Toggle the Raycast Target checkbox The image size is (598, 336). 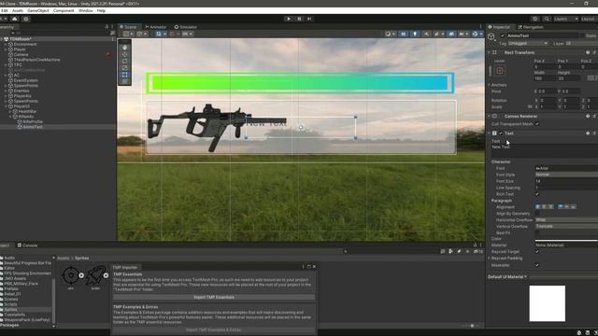tap(537, 252)
